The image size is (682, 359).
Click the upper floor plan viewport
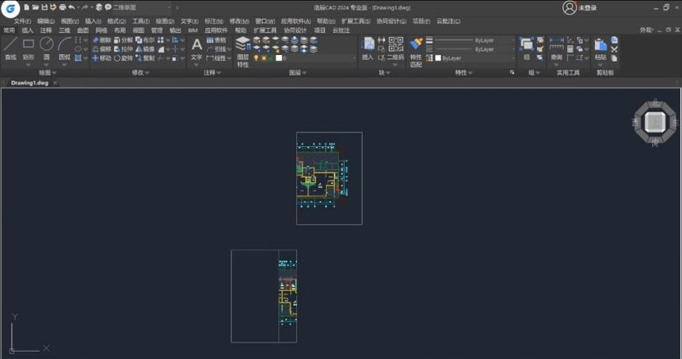point(329,178)
